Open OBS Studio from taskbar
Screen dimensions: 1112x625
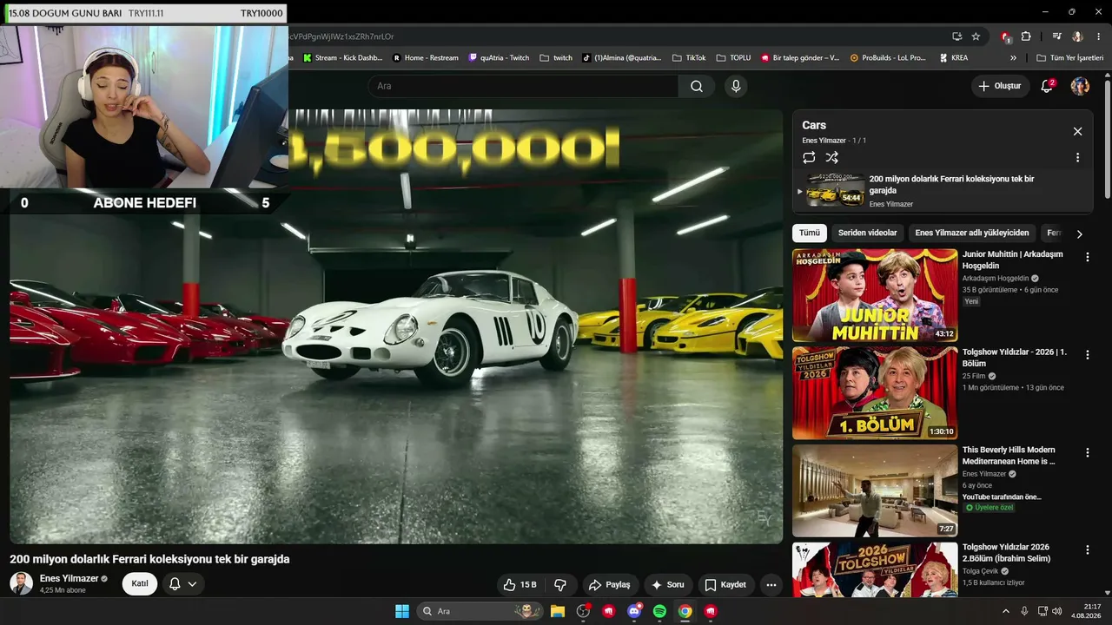[583, 611]
